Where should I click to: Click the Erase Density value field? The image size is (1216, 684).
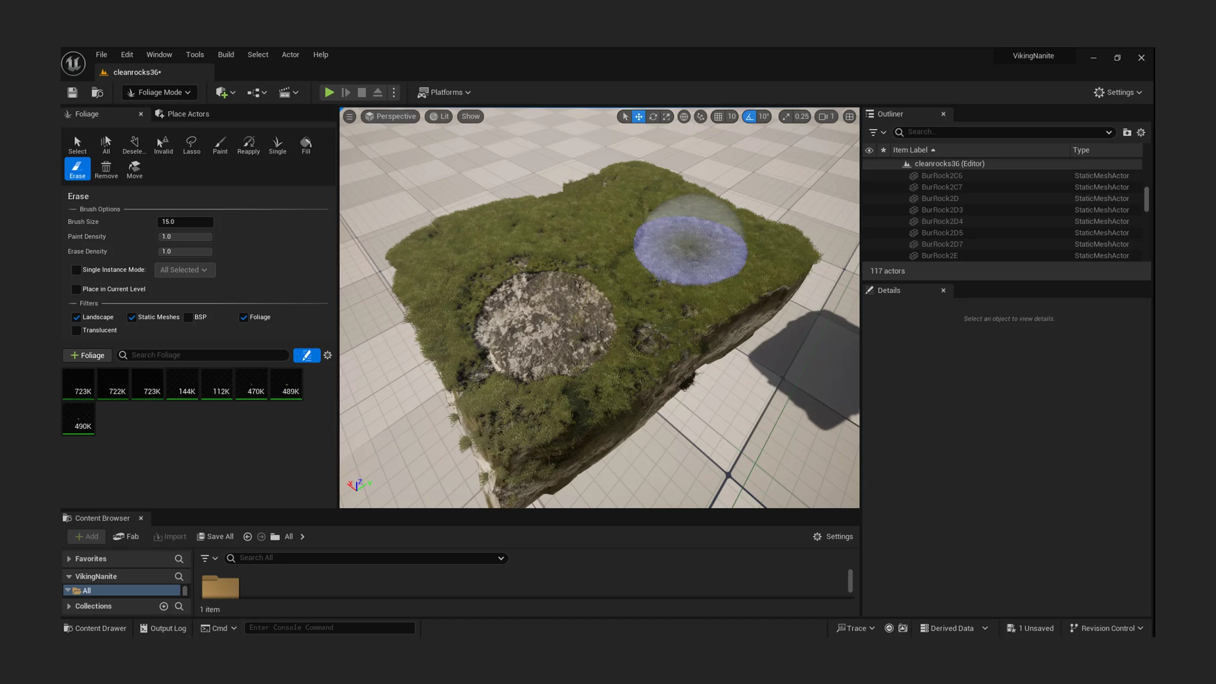coord(185,251)
